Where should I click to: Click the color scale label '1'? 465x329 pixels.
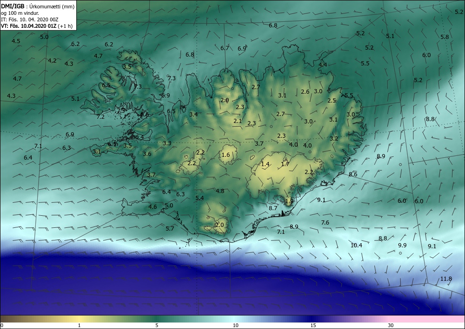(x=79, y=326)
